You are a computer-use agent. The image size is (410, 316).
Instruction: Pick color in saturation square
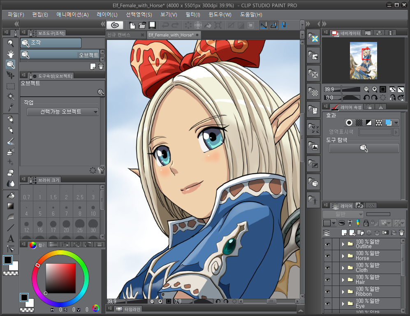(61, 278)
